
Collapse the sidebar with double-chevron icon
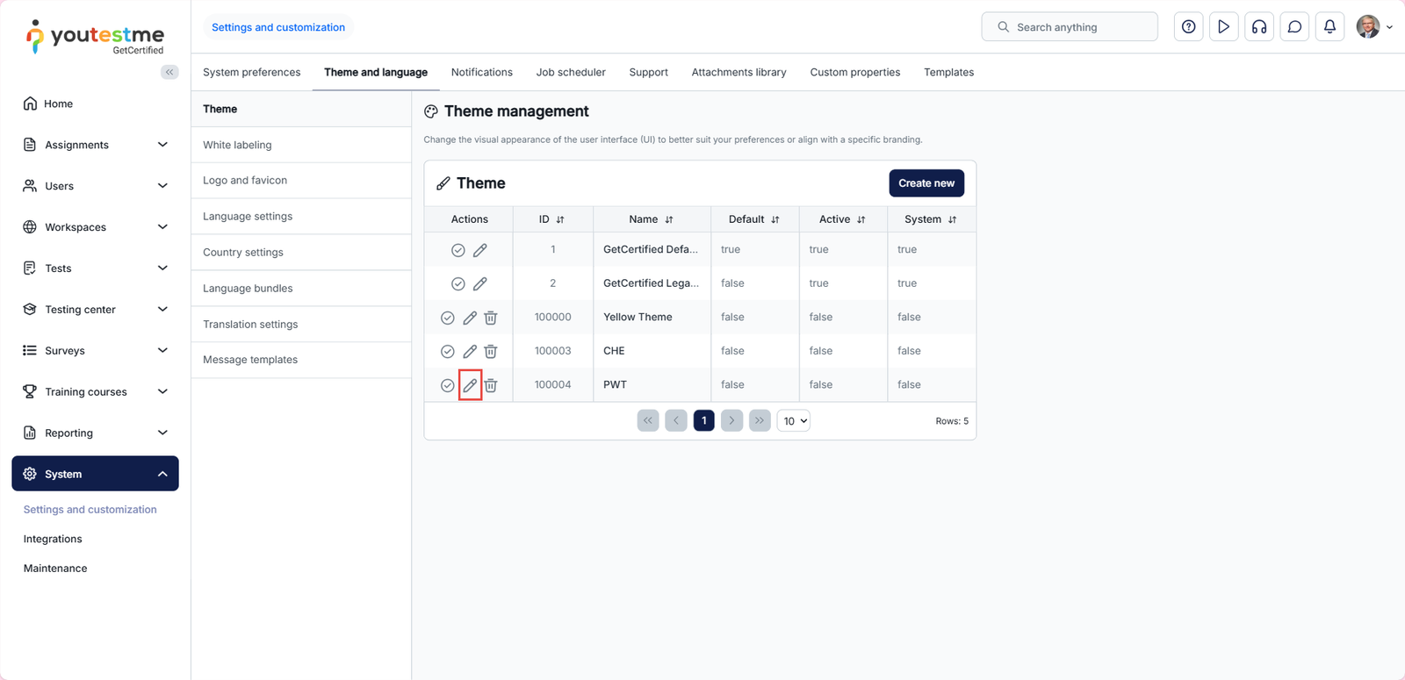[169, 72]
